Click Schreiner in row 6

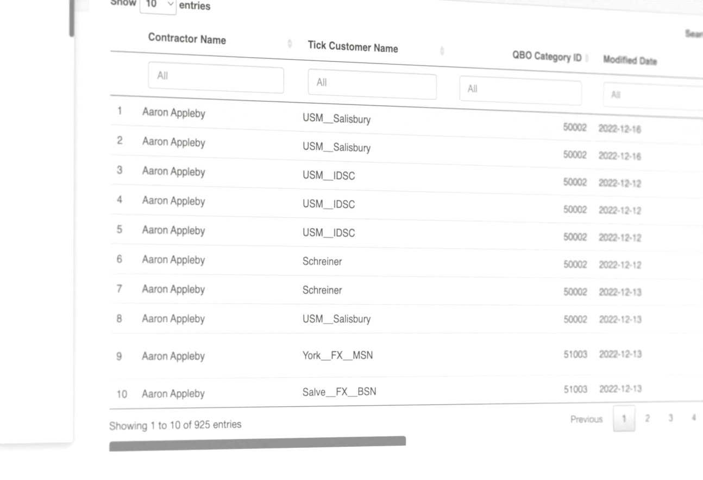[322, 262]
